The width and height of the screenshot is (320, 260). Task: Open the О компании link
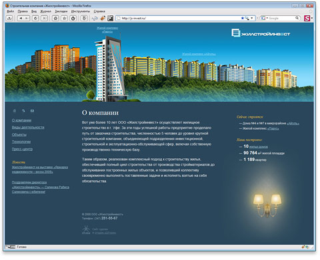click(x=21, y=120)
